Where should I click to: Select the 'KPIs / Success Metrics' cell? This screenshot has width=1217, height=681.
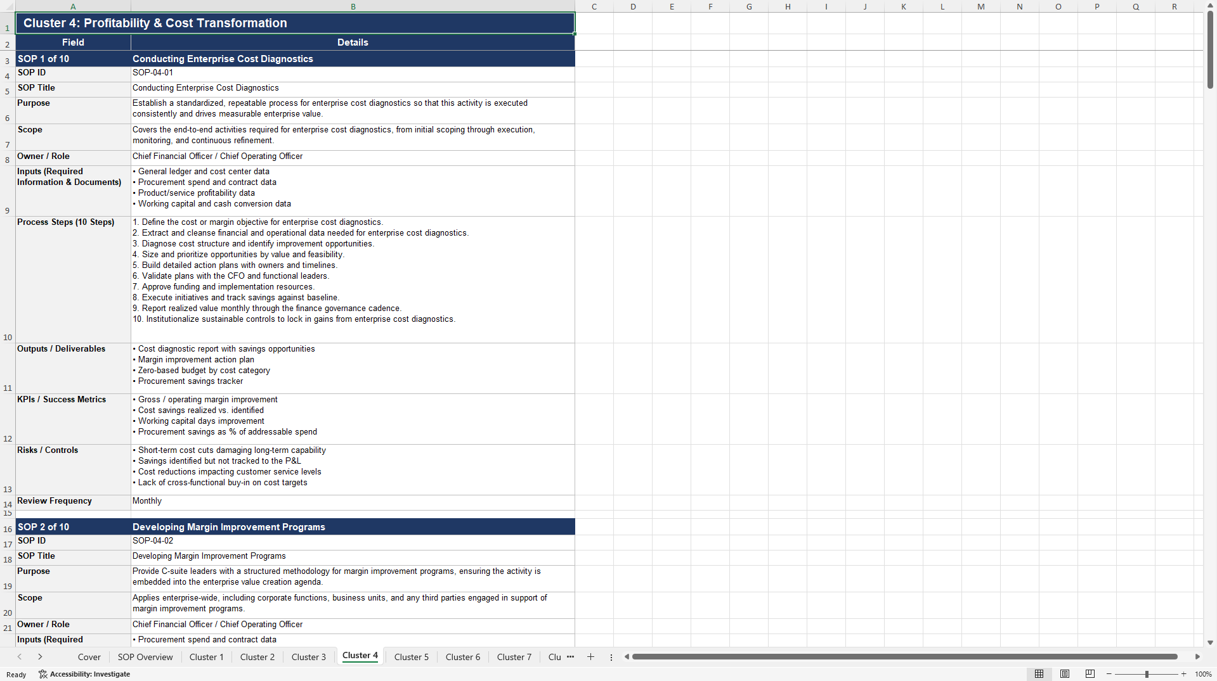73,419
